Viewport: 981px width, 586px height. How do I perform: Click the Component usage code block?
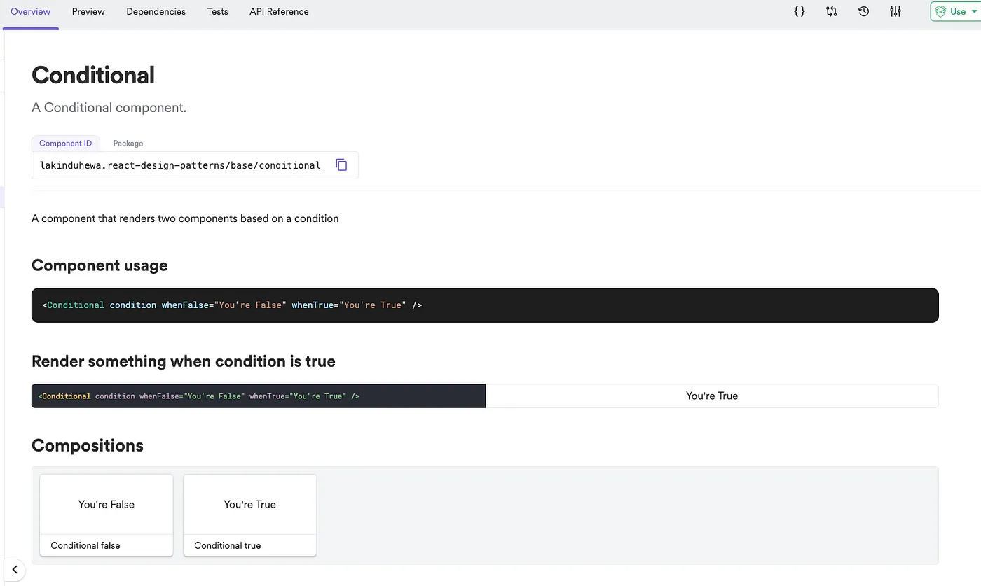[x=484, y=305]
